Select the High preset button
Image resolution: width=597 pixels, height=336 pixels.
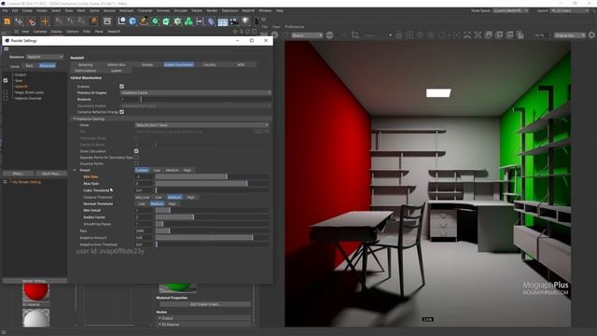(187, 170)
